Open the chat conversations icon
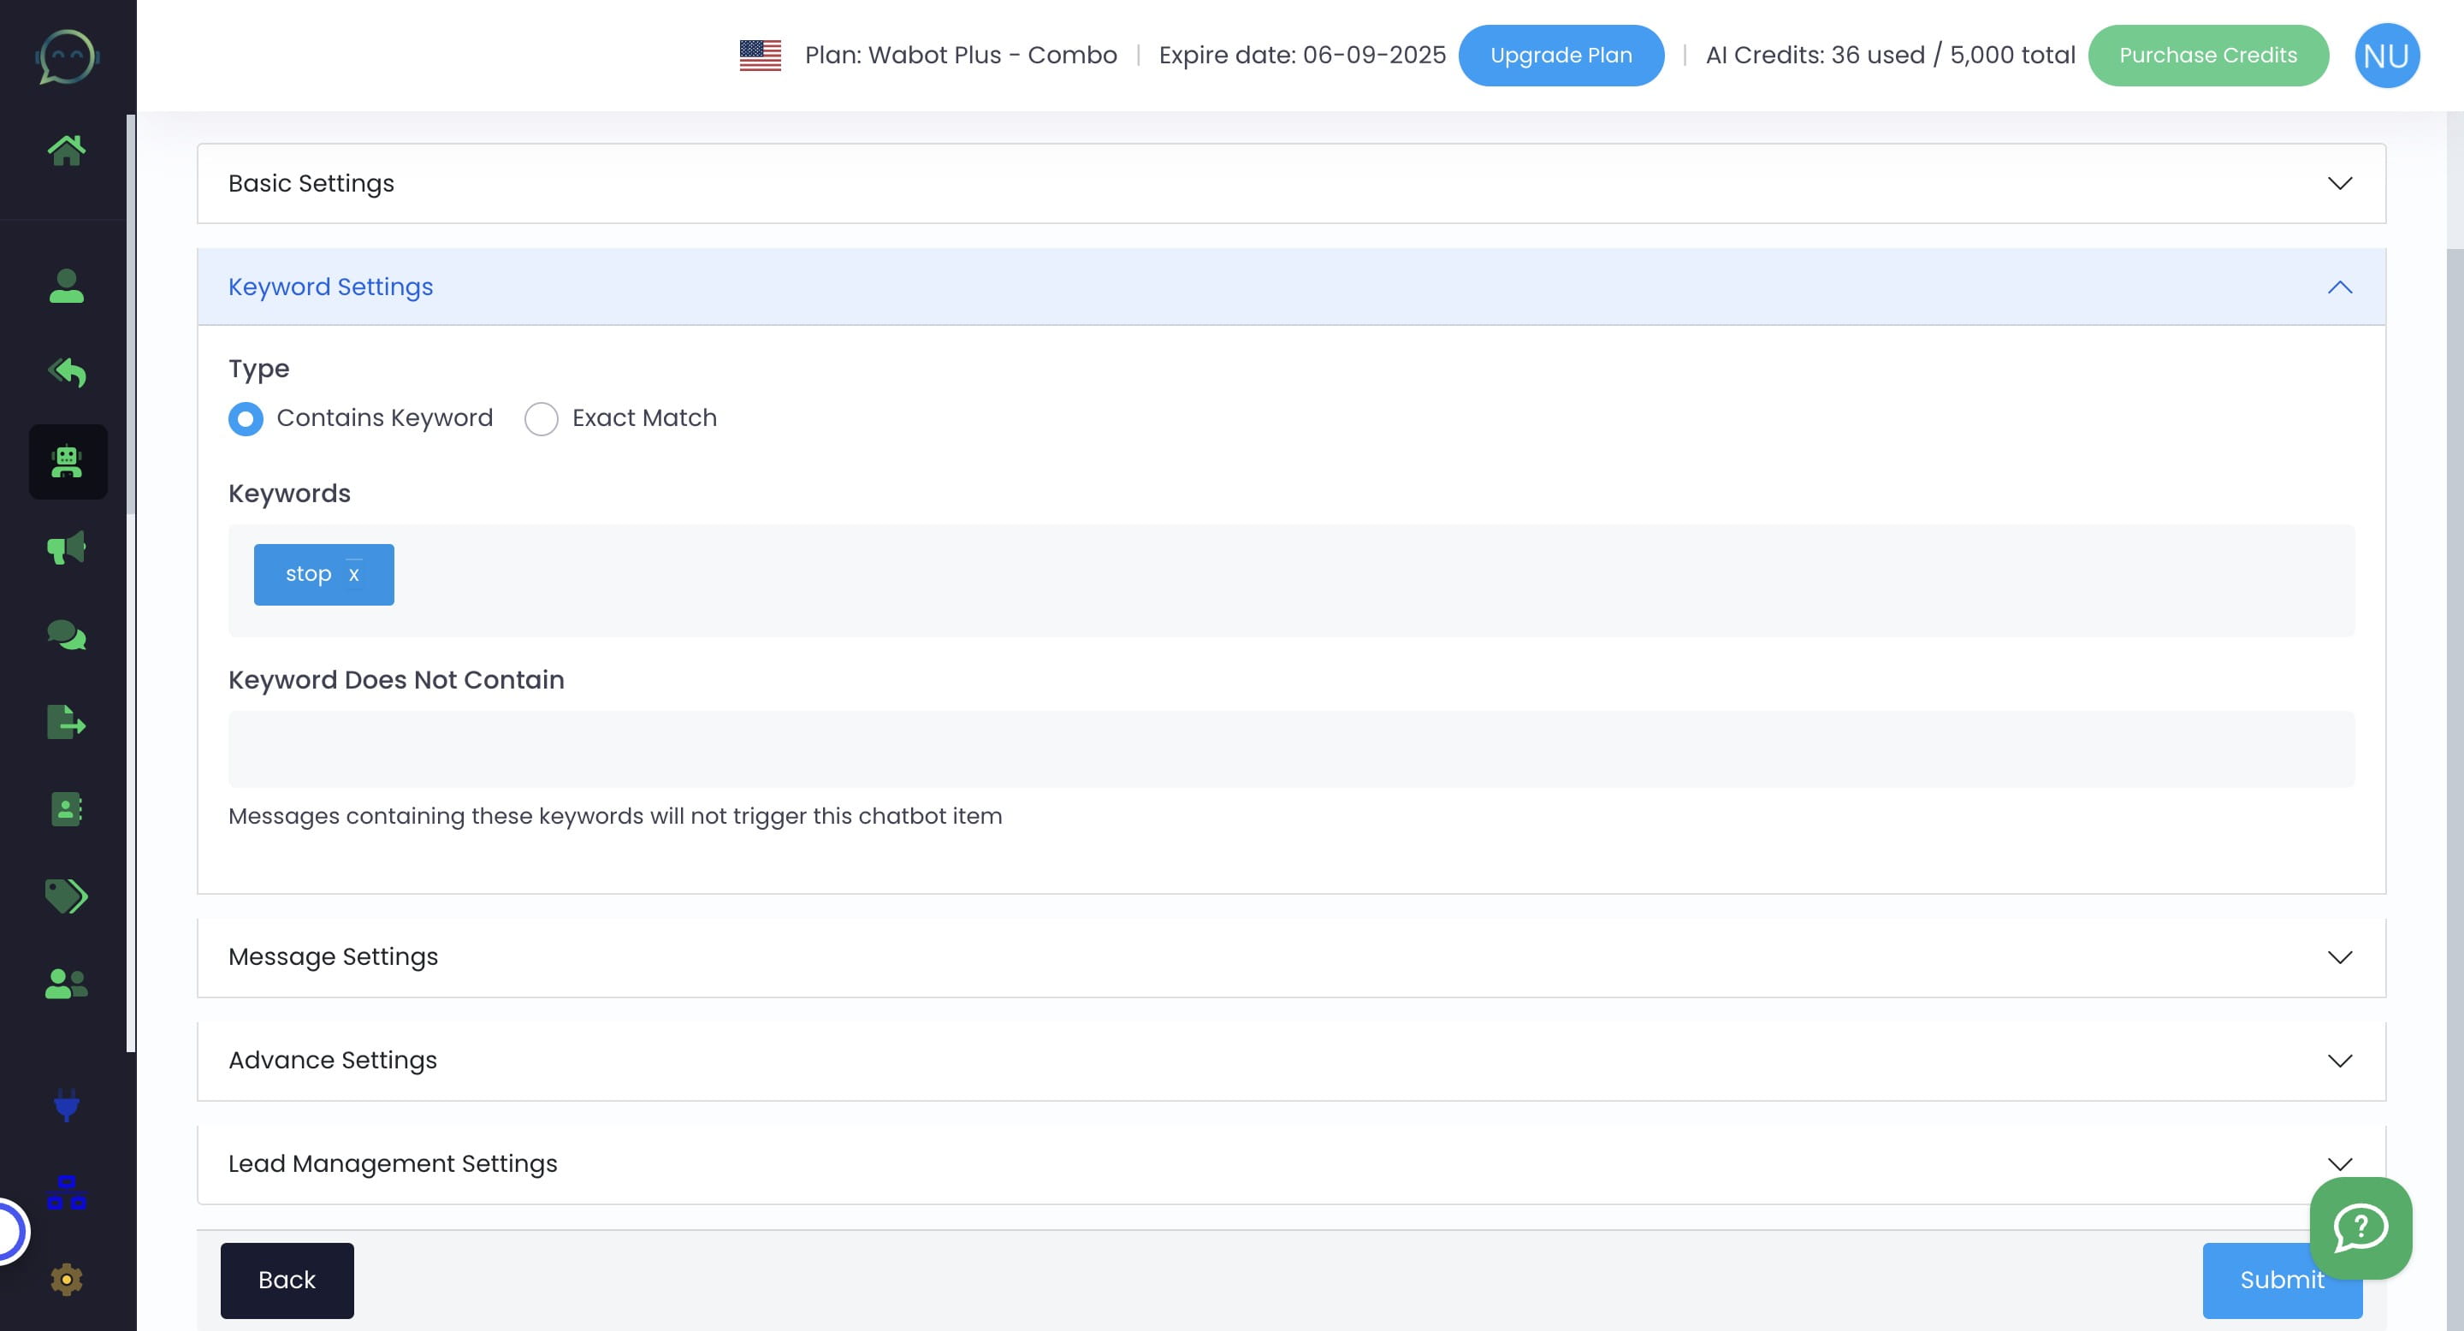 pyautogui.click(x=67, y=636)
